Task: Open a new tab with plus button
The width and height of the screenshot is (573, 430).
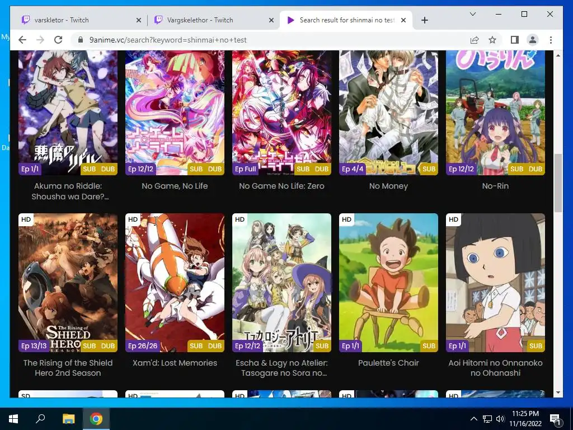Action: 424,20
